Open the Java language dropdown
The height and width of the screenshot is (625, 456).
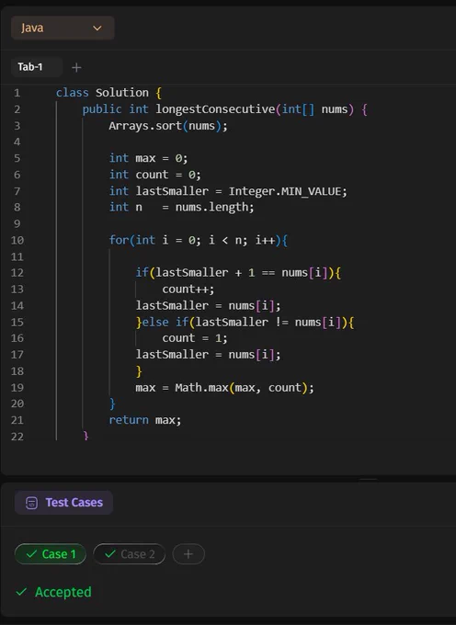pos(63,28)
